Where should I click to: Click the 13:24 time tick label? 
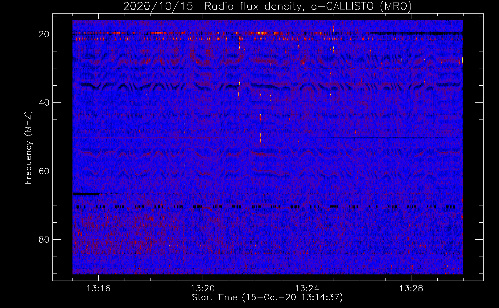point(307,289)
